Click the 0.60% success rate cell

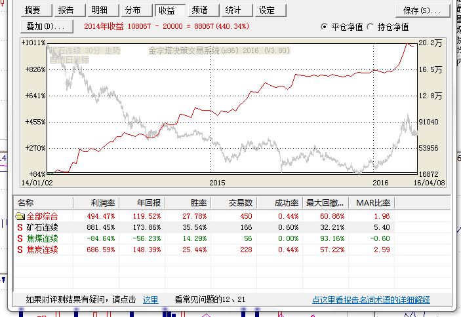288,227
